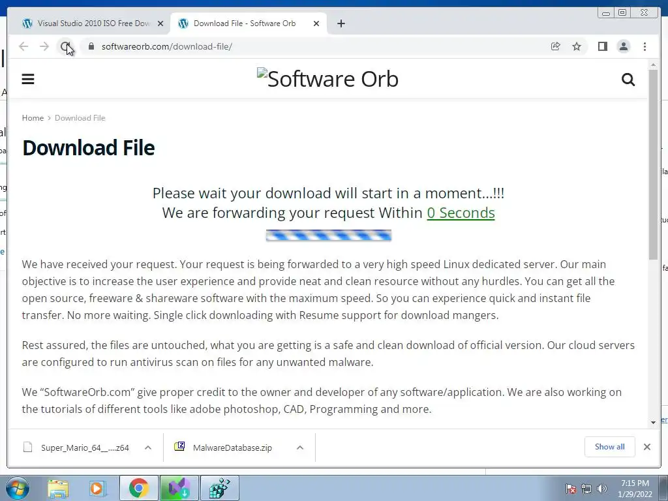
Task: Open the Visual Studio installer taskbar icon
Action: (179, 488)
